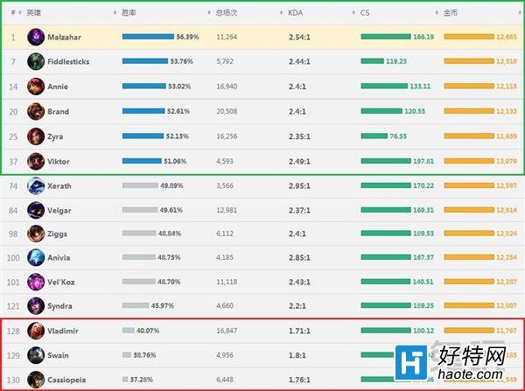Screen dimensions: 525x391
Task: Open the Xerath name link
Action: (59, 185)
